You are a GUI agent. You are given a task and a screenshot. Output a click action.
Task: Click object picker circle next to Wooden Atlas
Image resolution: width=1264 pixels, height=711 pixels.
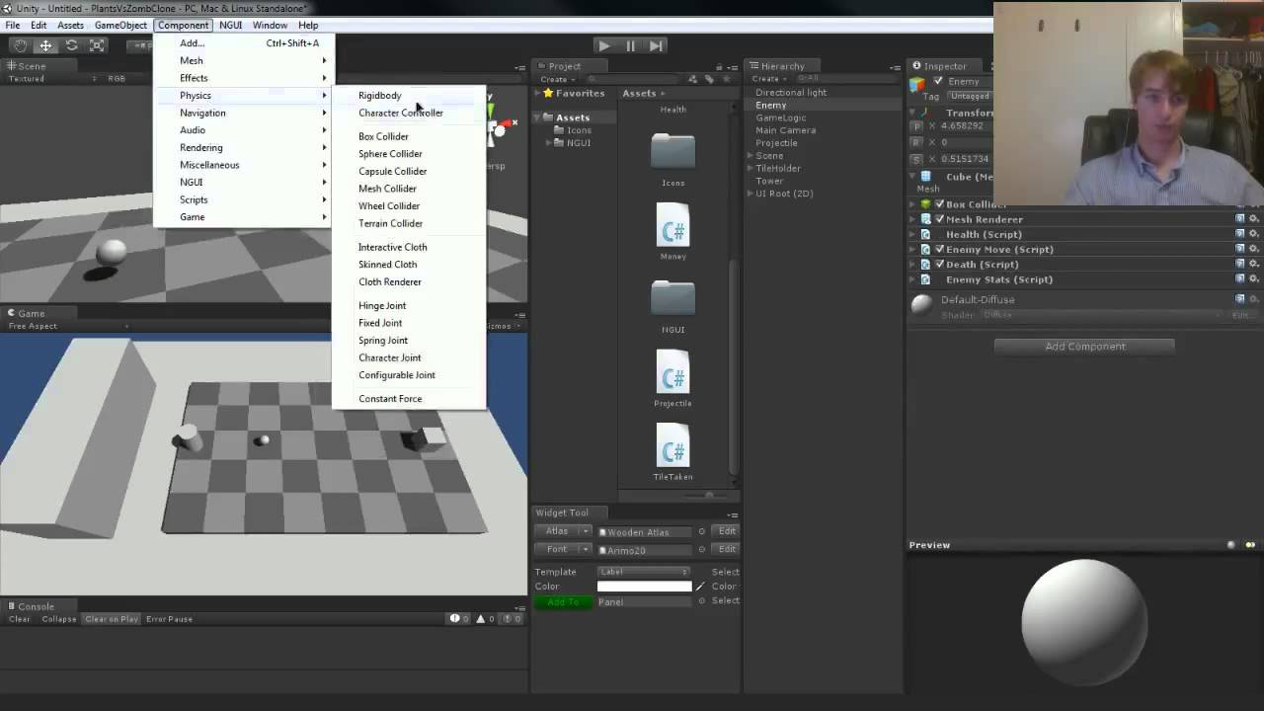[x=702, y=531]
